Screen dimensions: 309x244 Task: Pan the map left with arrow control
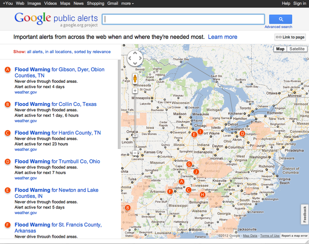pos(130,58)
